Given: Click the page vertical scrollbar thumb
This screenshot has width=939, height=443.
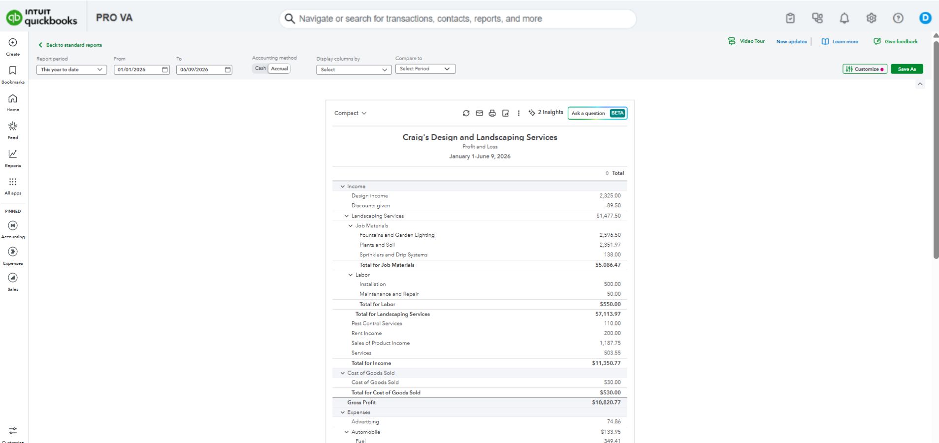Looking at the screenshot, I should pos(936,150).
